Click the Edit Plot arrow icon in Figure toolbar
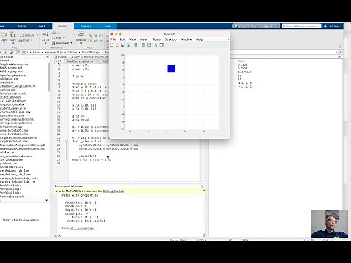Screen dimensions: 351x263 (x=156, y=45)
